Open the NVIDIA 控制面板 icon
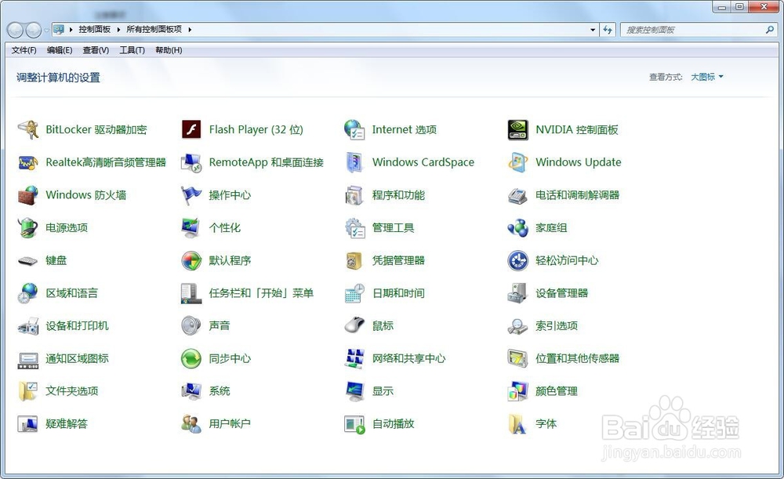784x479 pixels. click(517, 129)
